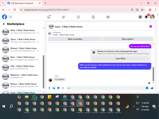
Task: Open Alyssa - 3 Beds 2 Baths House chat
Action: coord(22,41)
